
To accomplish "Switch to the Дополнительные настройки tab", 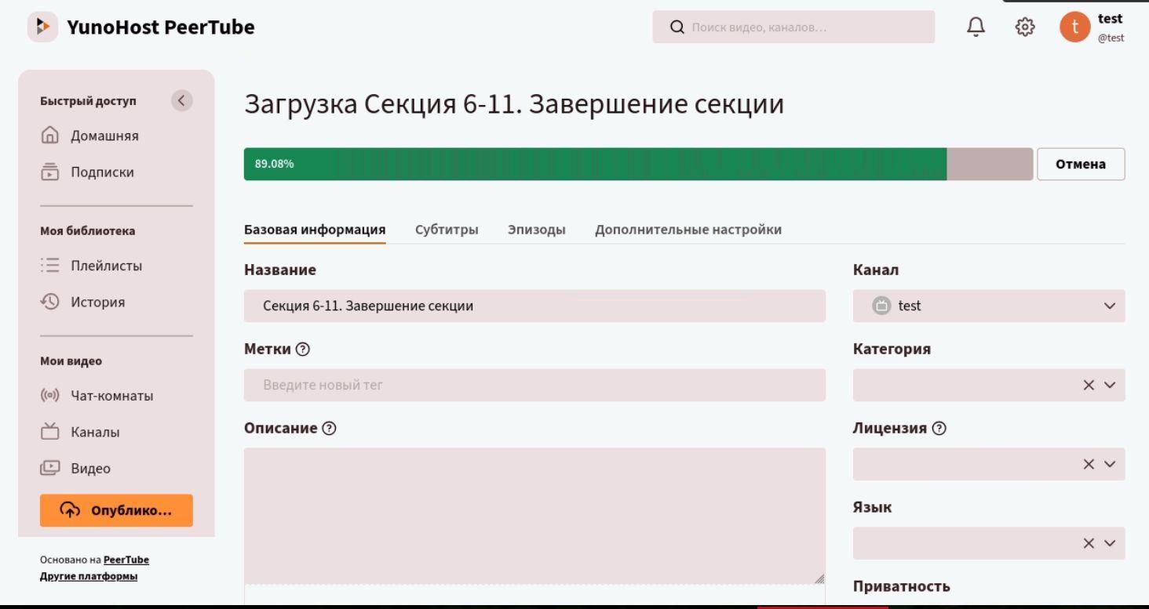I will [688, 230].
